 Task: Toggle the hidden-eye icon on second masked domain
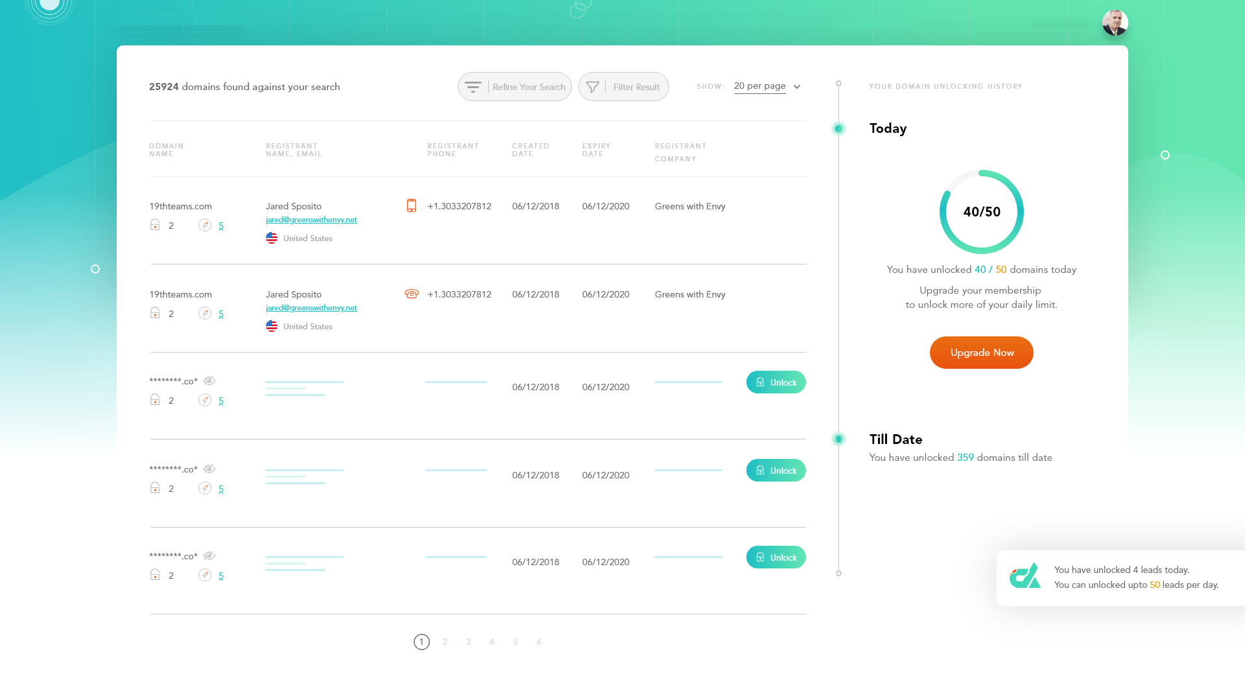pyautogui.click(x=209, y=469)
